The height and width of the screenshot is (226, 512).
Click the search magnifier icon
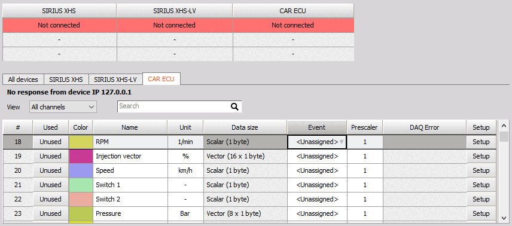pyautogui.click(x=234, y=107)
